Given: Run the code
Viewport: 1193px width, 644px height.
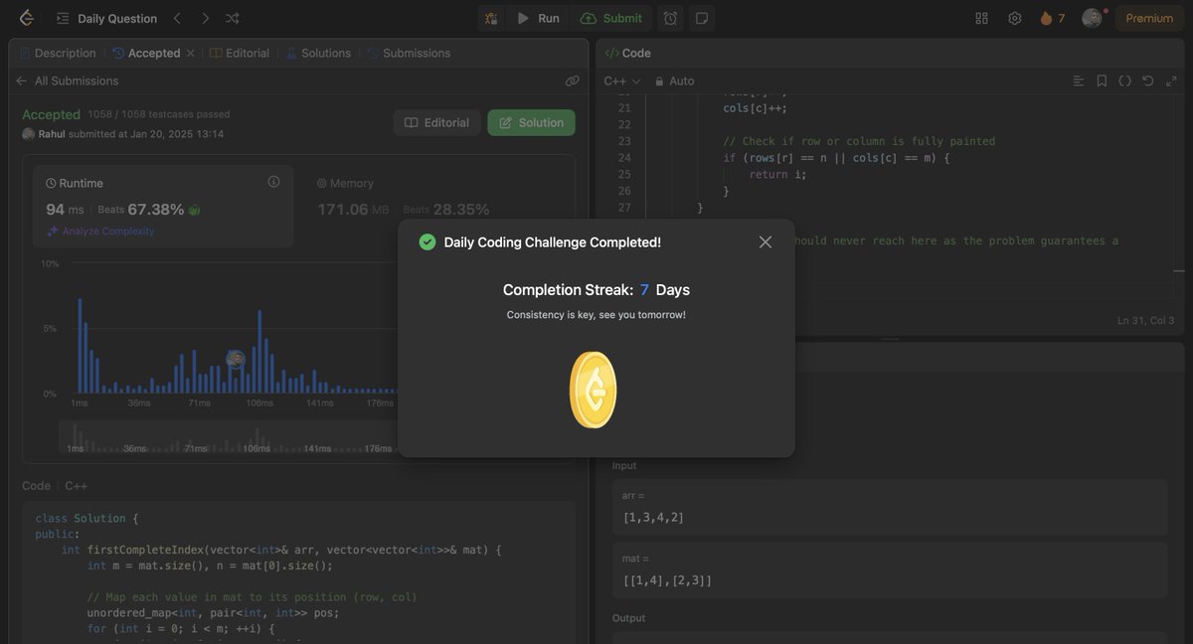Looking at the screenshot, I should pos(538,18).
